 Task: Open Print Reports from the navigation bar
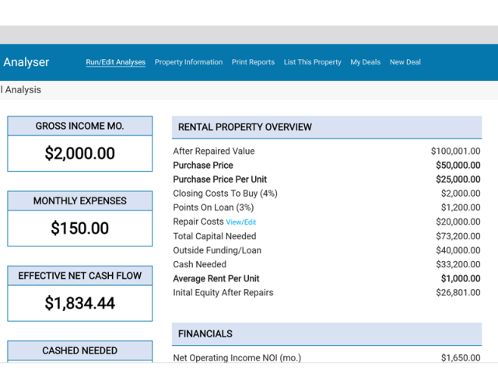(253, 62)
